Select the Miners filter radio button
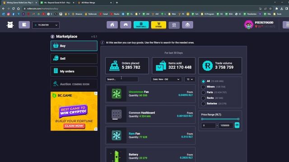Viewport: 289px width, 162px height. (203, 87)
